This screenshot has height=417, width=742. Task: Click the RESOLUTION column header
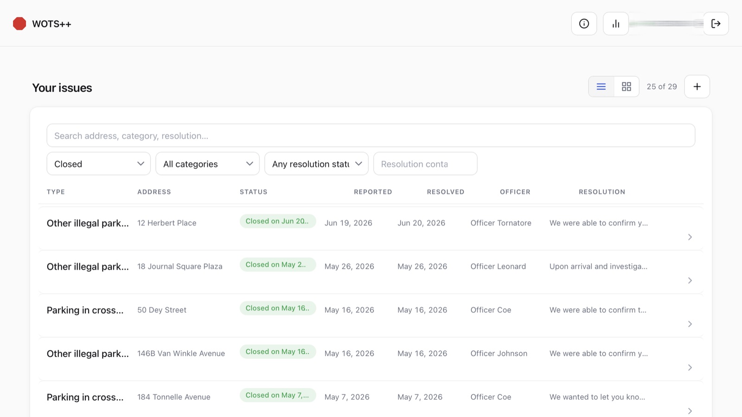tap(602, 192)
